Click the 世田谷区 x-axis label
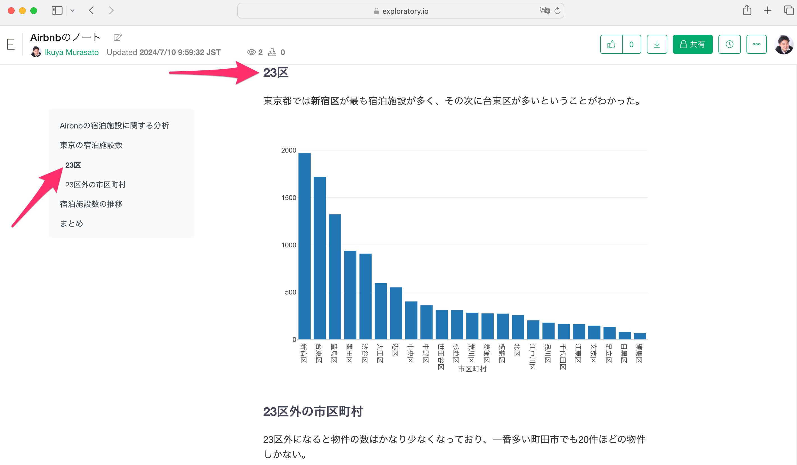 coord(441,356)
